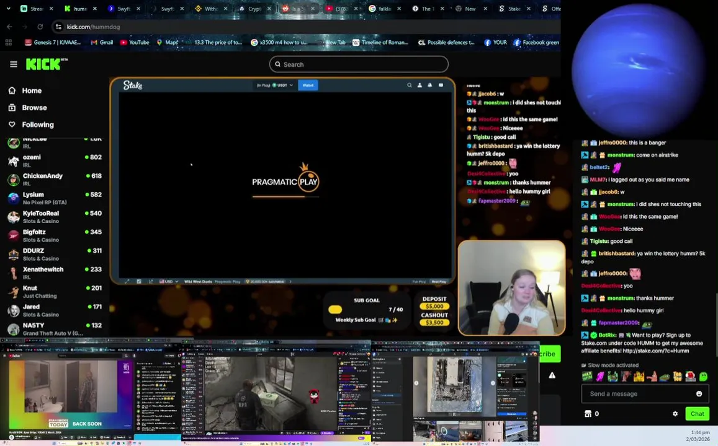Click the Pragmatic Play loading bar
This screenshot has height=446, width=718.
[285, 196]
